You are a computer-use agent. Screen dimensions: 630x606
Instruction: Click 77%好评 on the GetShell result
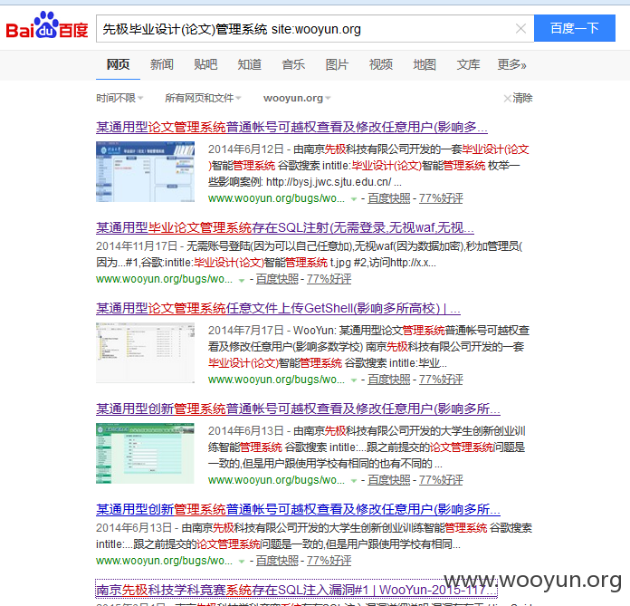click(441, 380)
